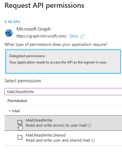Screen dimensions: 122x153
Task: Collapse the Mail permissions group chevron
Action: coord(10,111)
